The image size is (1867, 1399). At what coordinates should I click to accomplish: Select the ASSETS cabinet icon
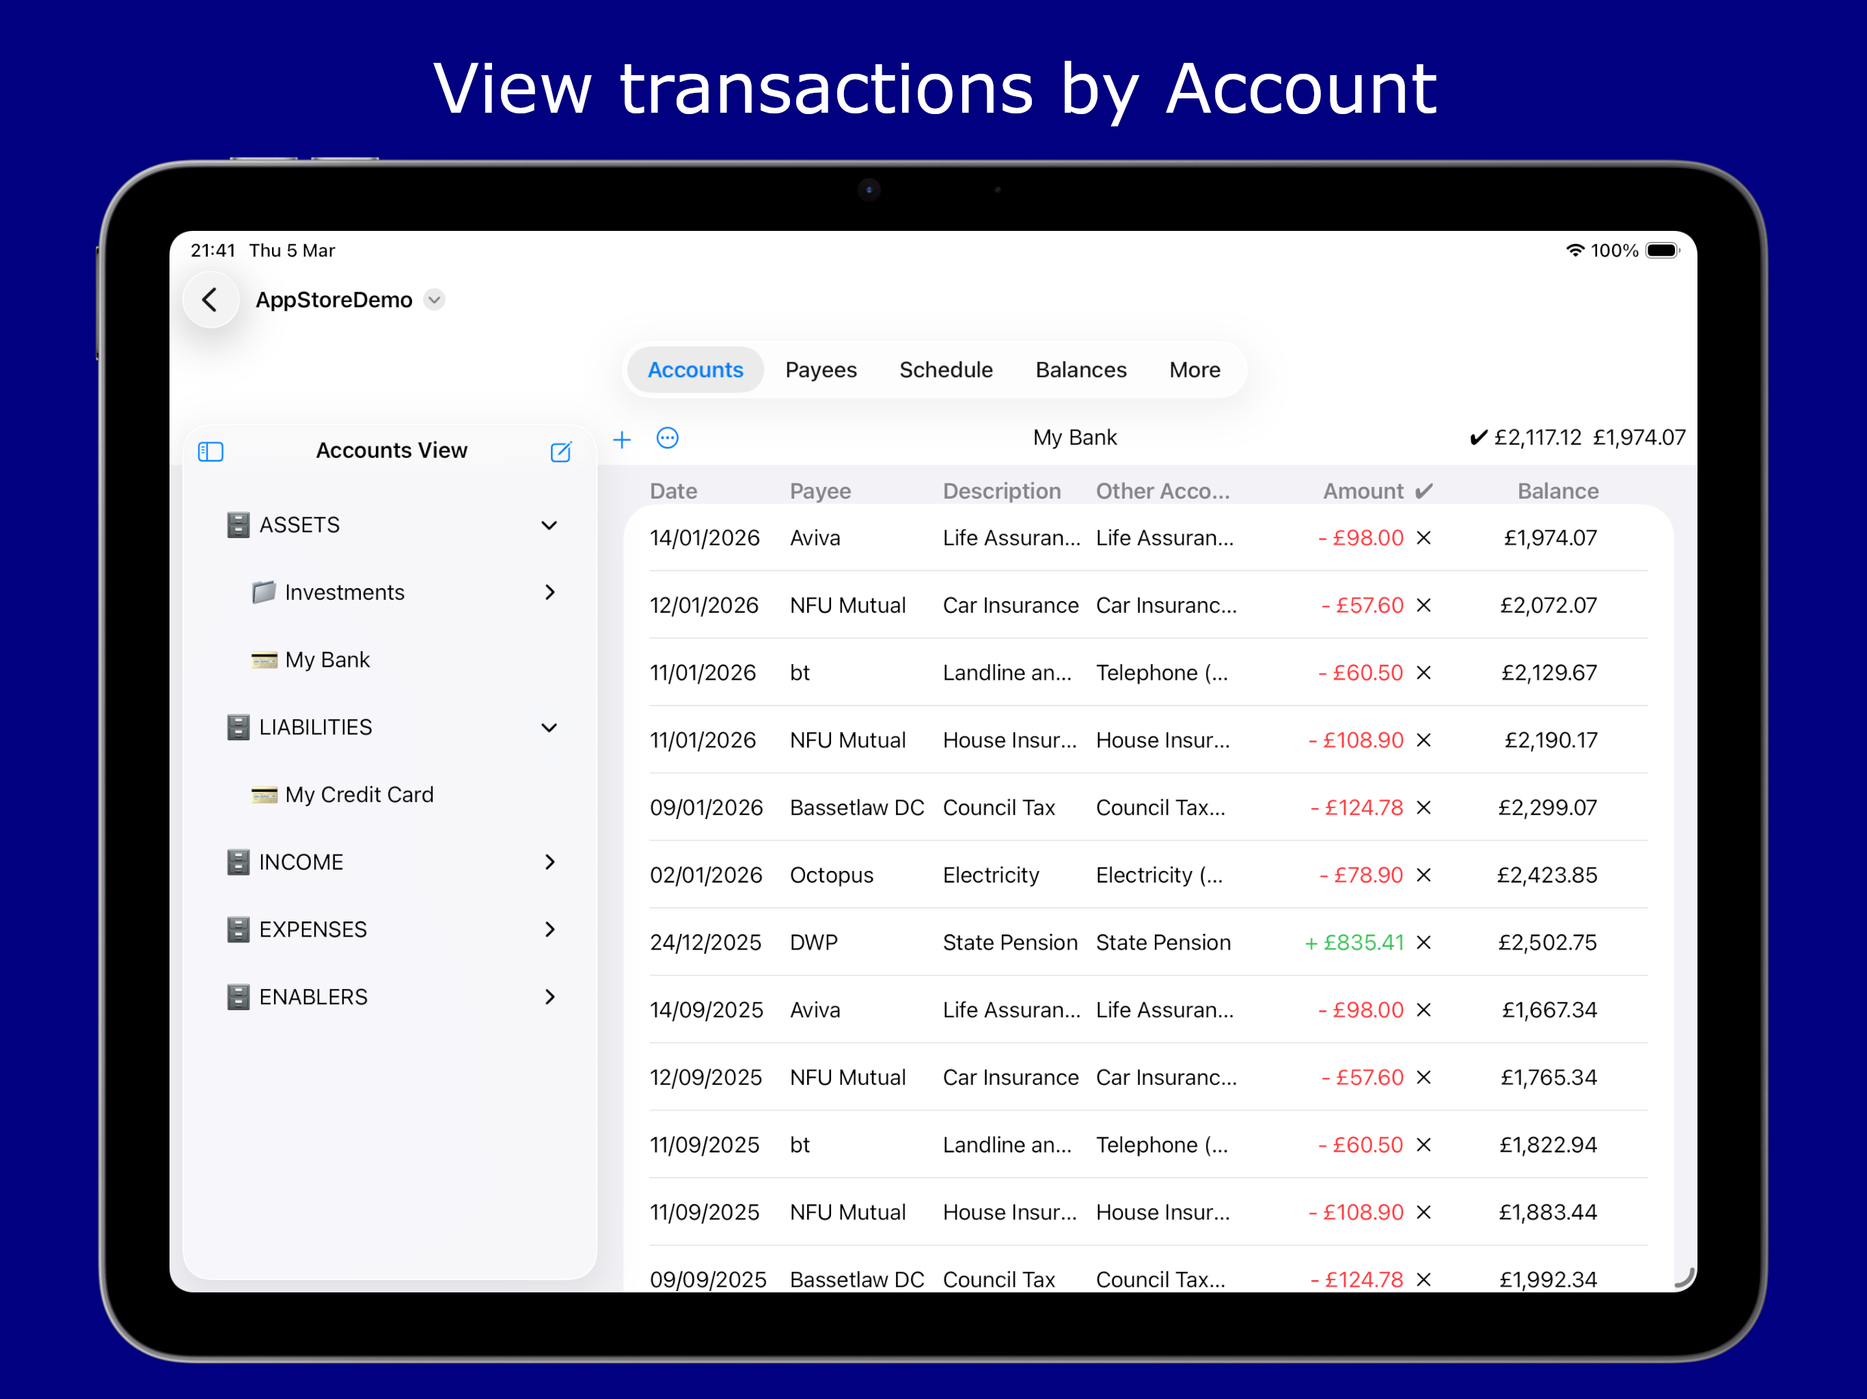238,525
